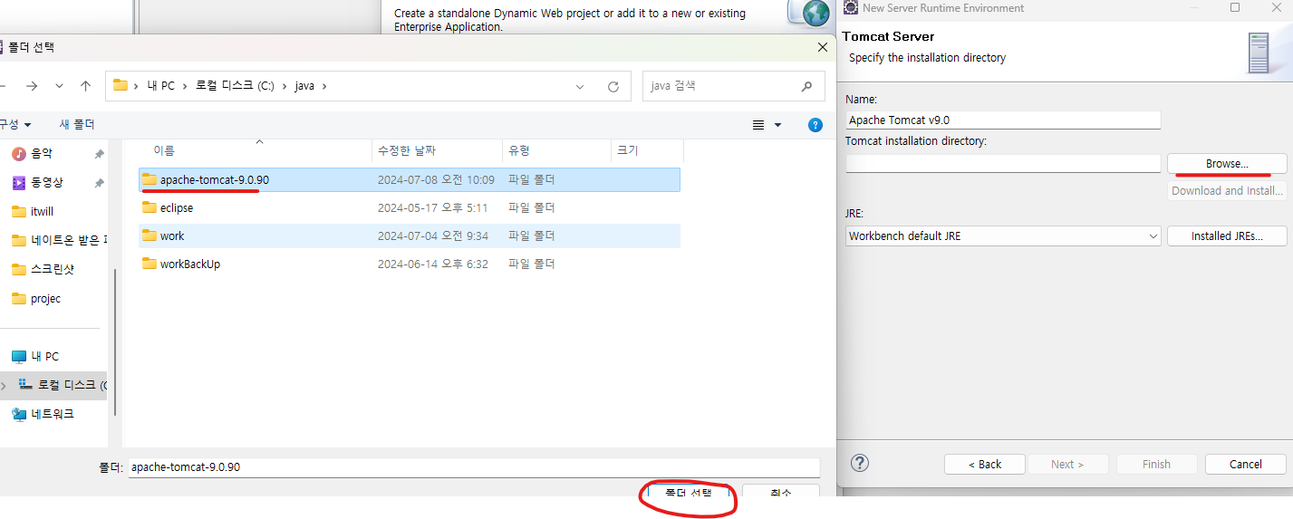The image size is (1293, 519).
Task: Go back with the '< Back' button
Action: [x=984, y=464]
